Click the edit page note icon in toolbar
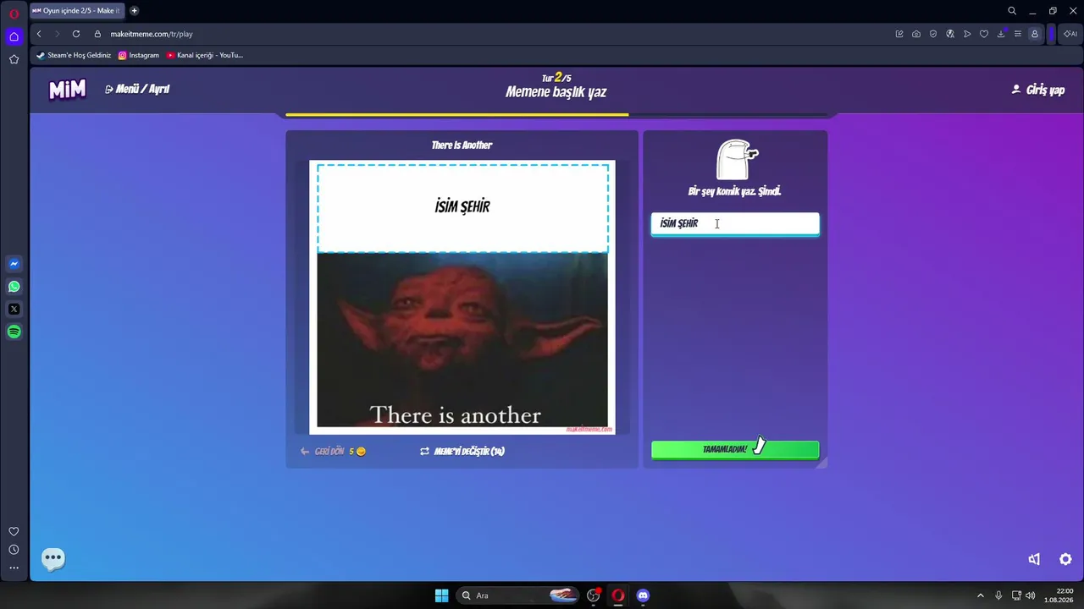This screenshot has width=1084, height=609. pos(899,34)
